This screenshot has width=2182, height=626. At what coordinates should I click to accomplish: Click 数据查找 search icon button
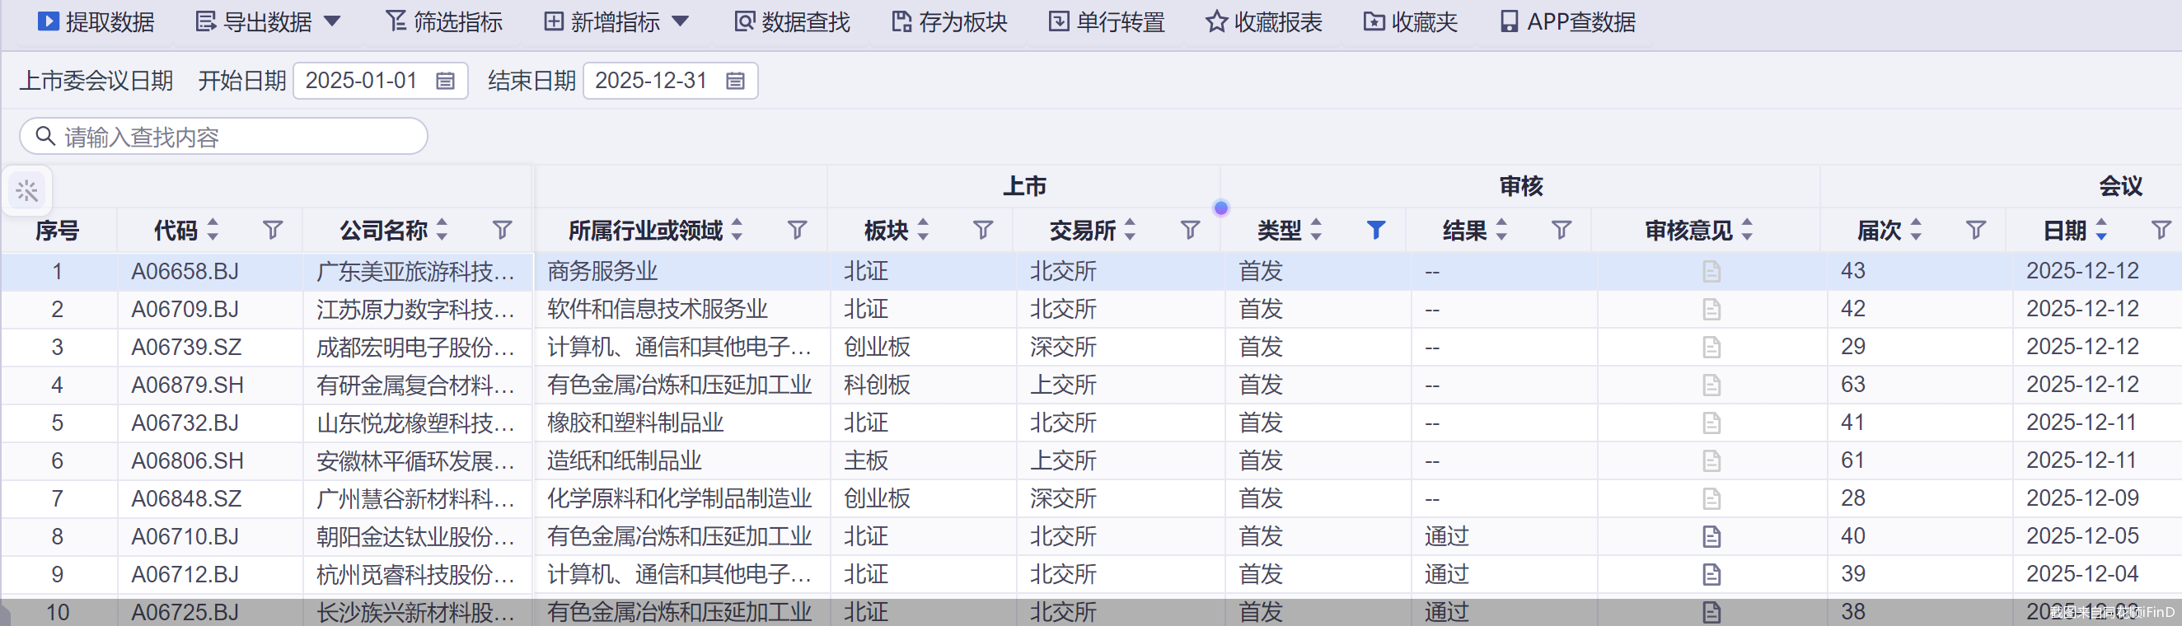[x=744, y=22]
